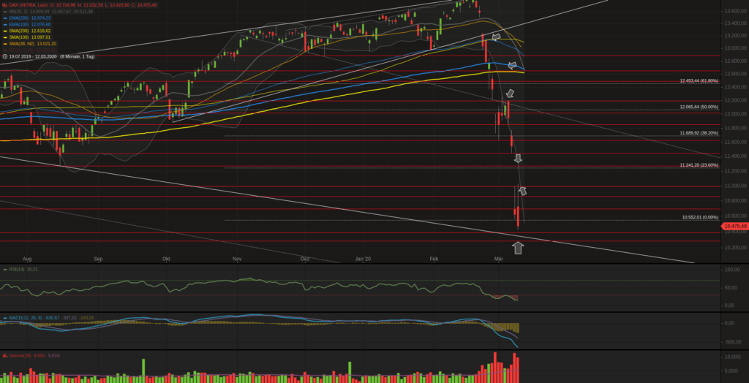Screen dimensions: 749x383
Task: Select the SMA(38, hl2) indicator label
Action: pos(22,43)
